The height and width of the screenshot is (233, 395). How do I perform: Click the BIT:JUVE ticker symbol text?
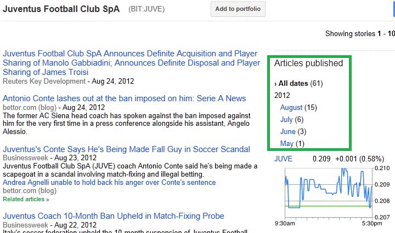point(146,10)
